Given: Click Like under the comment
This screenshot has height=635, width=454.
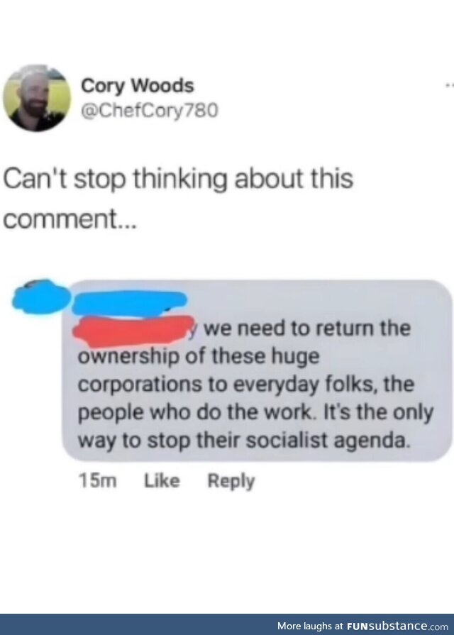Looking at the screenshot, I should point(162,481).
